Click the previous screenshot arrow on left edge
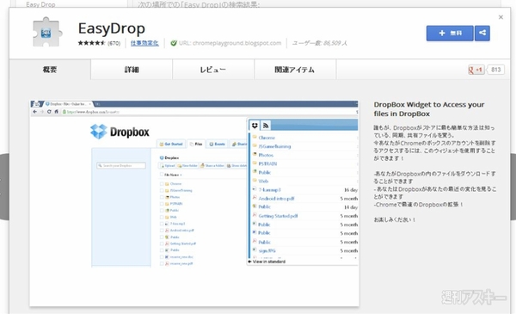This screenshot has width=516, height=314. tap(4, 187)
